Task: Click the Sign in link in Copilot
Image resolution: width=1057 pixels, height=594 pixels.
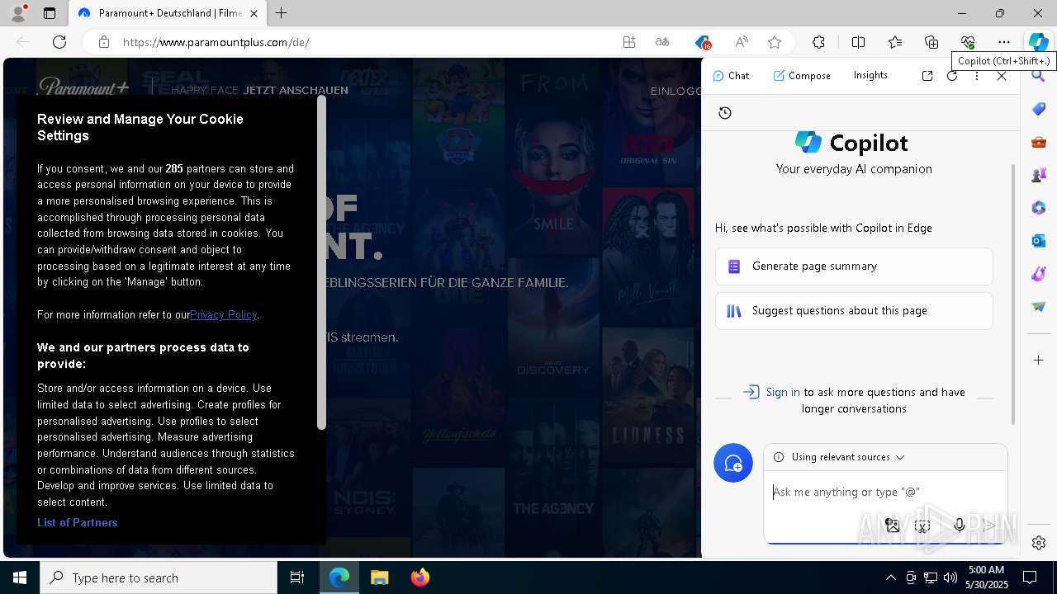Action: 782,392
